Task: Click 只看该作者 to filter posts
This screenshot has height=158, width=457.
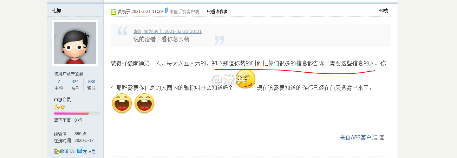Action: pyautogui.click(x=217, y=12)
